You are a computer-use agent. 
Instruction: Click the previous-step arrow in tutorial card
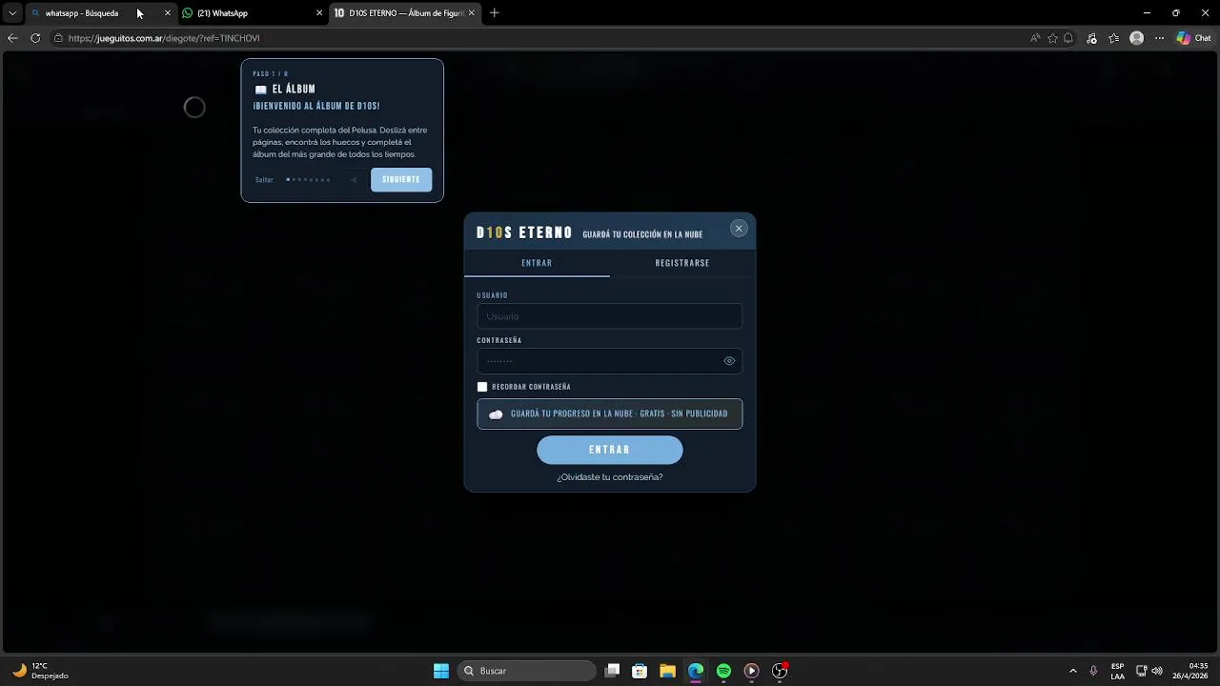[x=354, y=180]
